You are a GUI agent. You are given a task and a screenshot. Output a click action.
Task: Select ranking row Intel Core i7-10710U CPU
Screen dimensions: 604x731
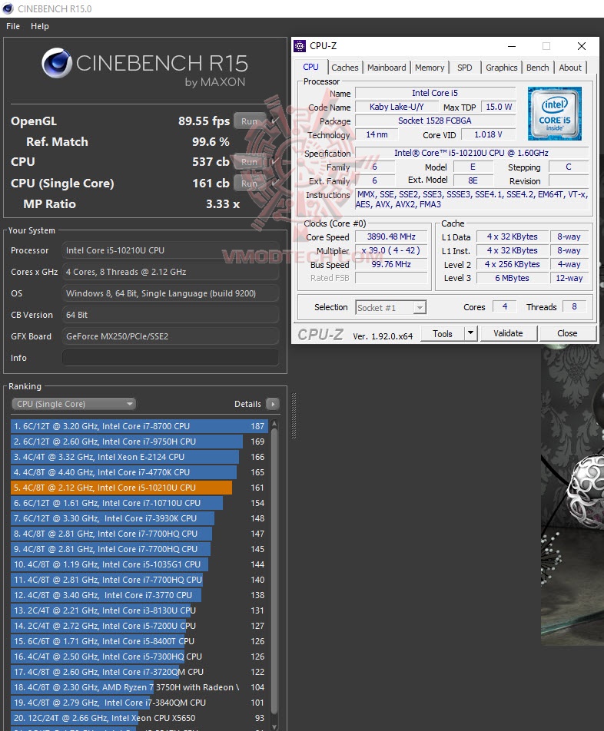139,503
